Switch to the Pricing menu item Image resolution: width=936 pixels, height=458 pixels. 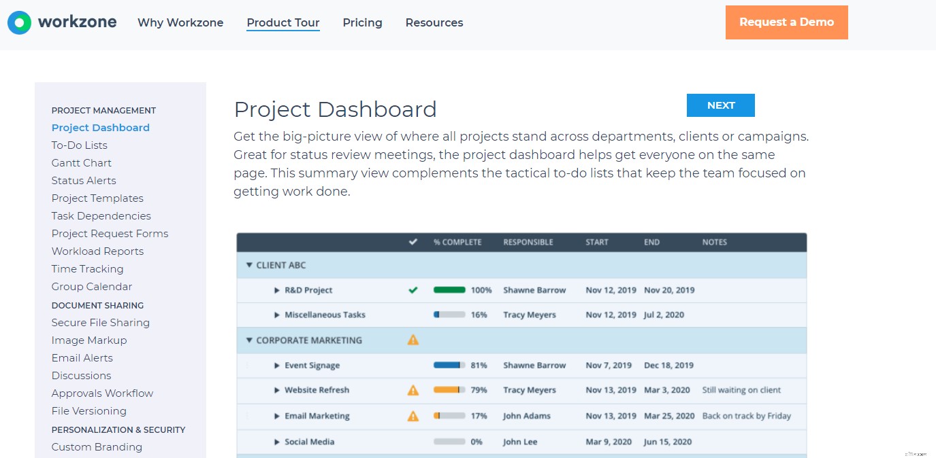[x=362, y=22]
